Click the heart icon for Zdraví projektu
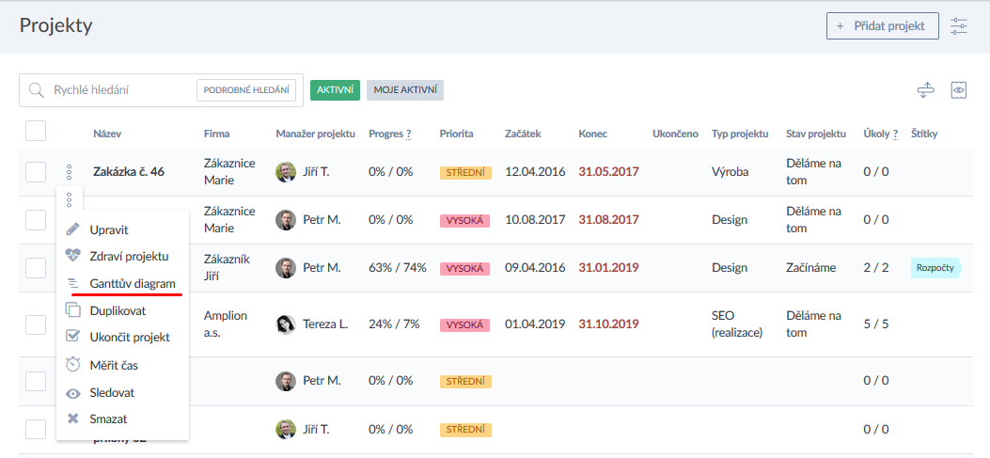 click(73, 256)
